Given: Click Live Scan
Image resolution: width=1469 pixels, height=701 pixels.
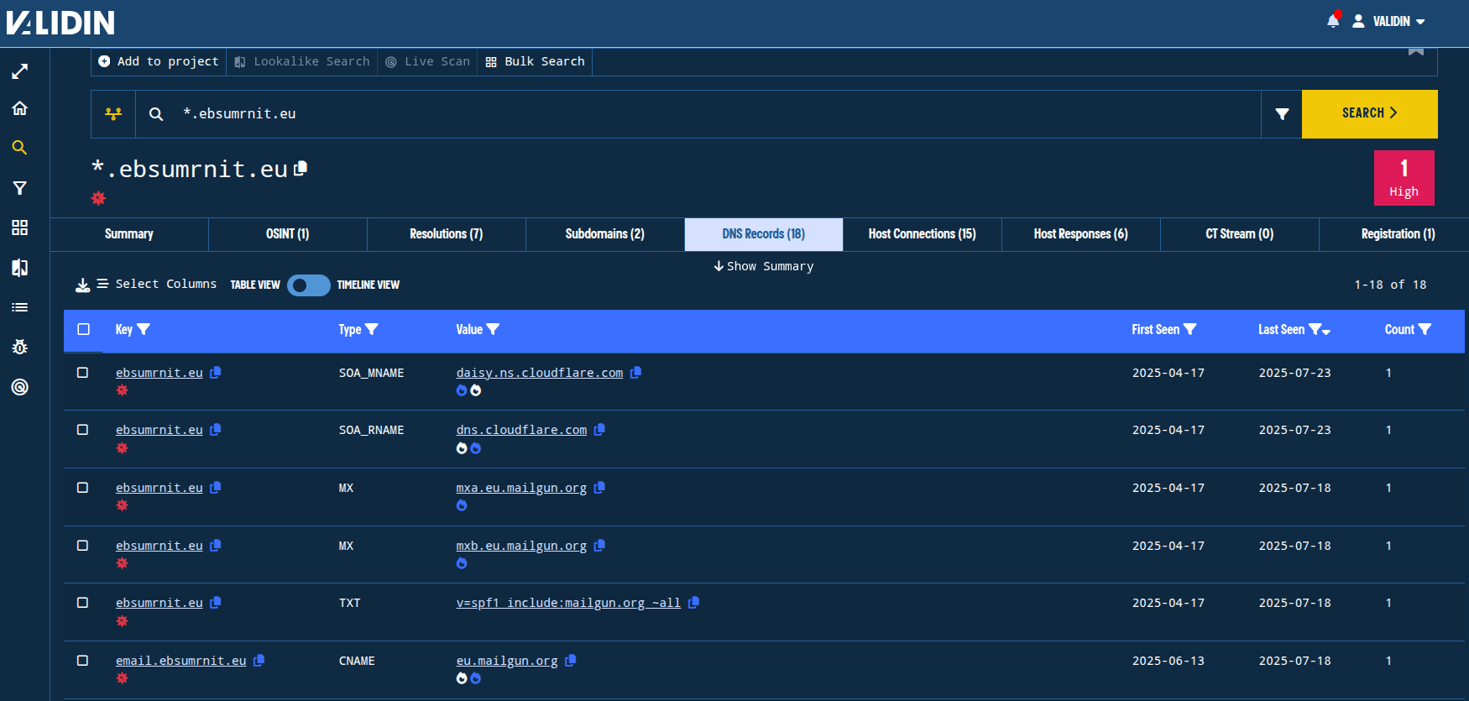Looking at the screenshot, I should coord(428,61).
